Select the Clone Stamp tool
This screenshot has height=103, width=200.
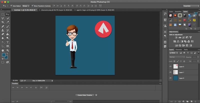tap(3, 30)
